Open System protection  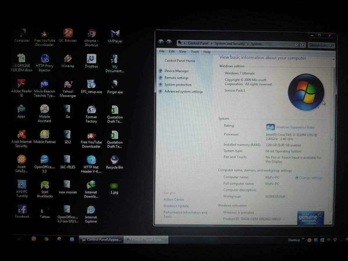(x=178, y=85)
